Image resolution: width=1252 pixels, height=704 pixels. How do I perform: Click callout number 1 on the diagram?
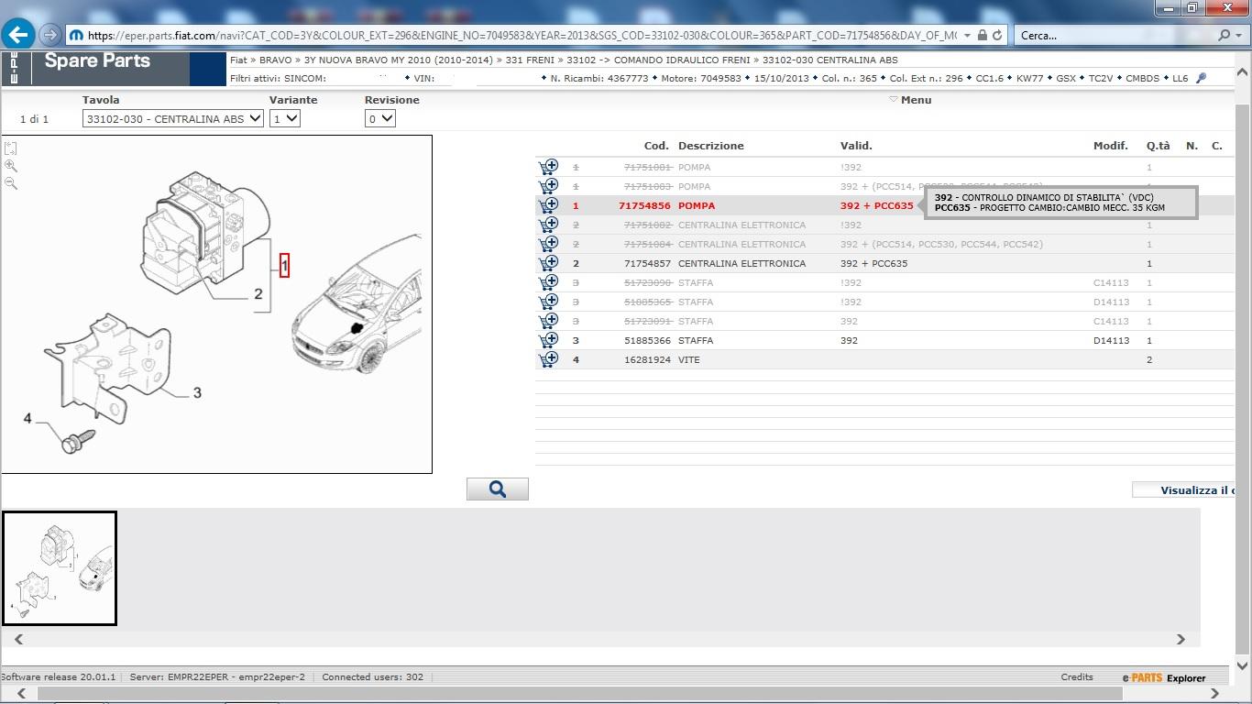pyautogui.click(x=285, y=266)
